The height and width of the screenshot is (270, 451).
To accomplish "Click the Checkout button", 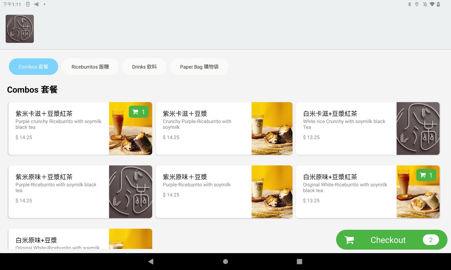I will [x=388, y=240].
